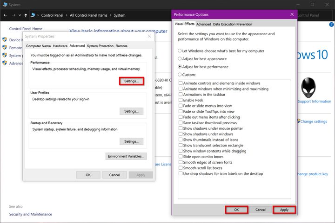
Task: Select Adjust for best appearance
Action: coord(202,59)
